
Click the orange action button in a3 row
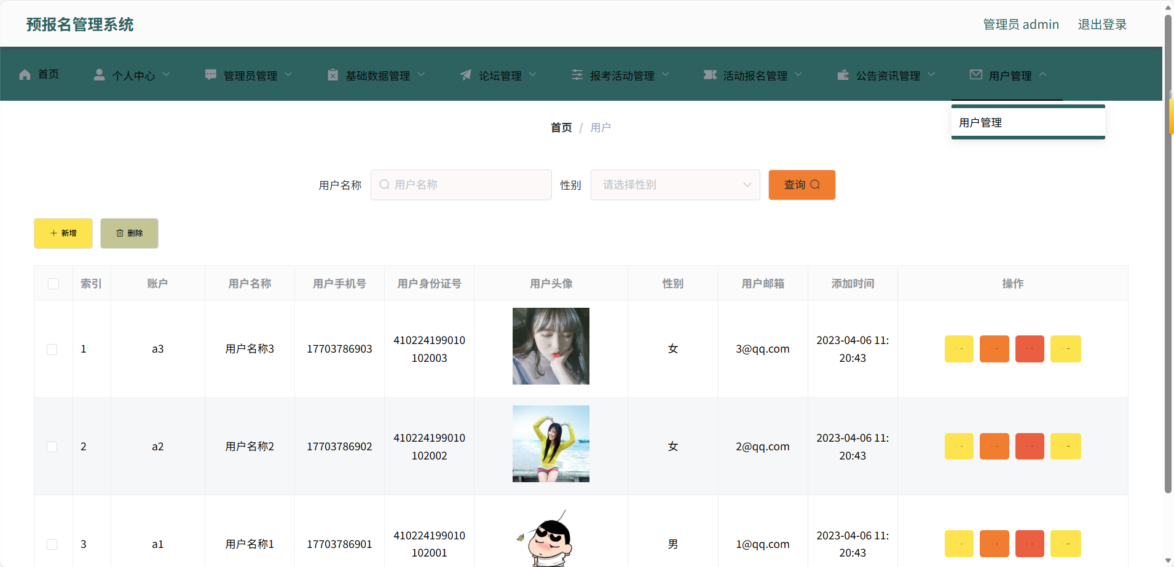[x=995, y=349]
